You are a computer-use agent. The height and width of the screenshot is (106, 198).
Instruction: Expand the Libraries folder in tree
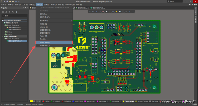click(4, 34)
